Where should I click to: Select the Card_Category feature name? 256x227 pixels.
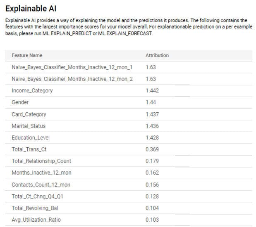[x=29, y=114]
